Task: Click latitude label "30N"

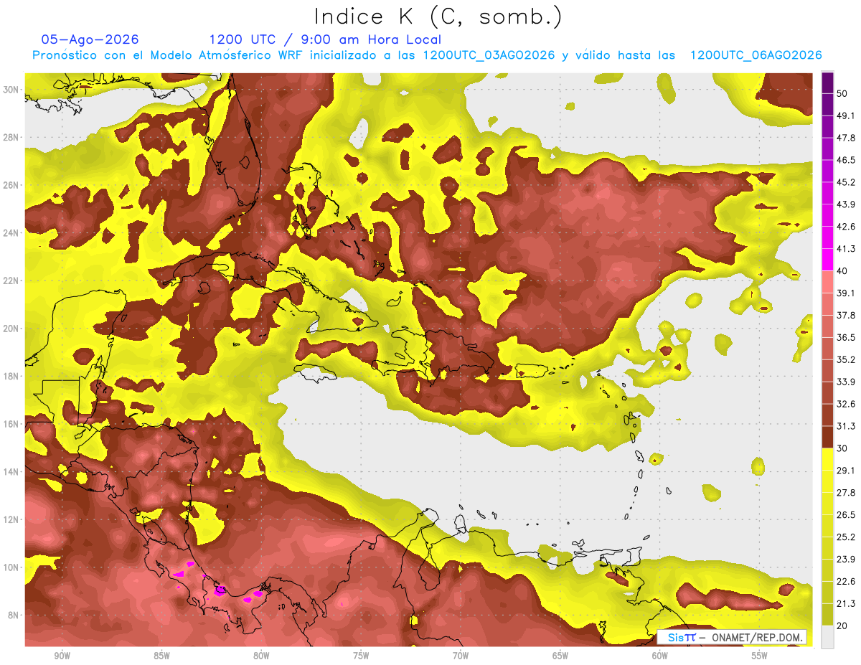Action: pyautogui.click(x=12, y=90)
